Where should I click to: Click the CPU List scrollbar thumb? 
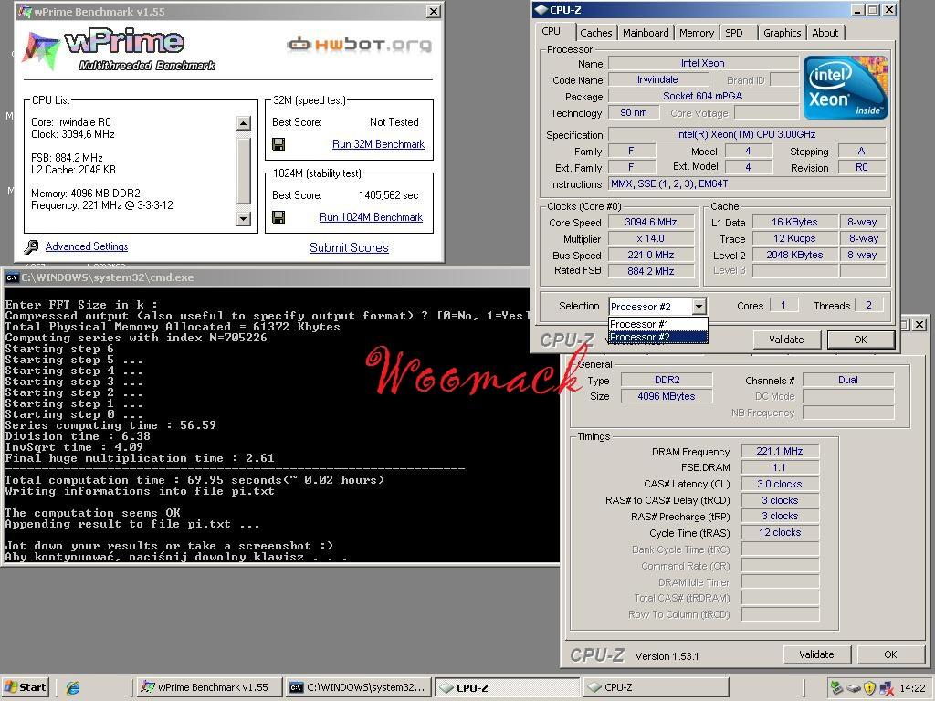click(243, 171)
